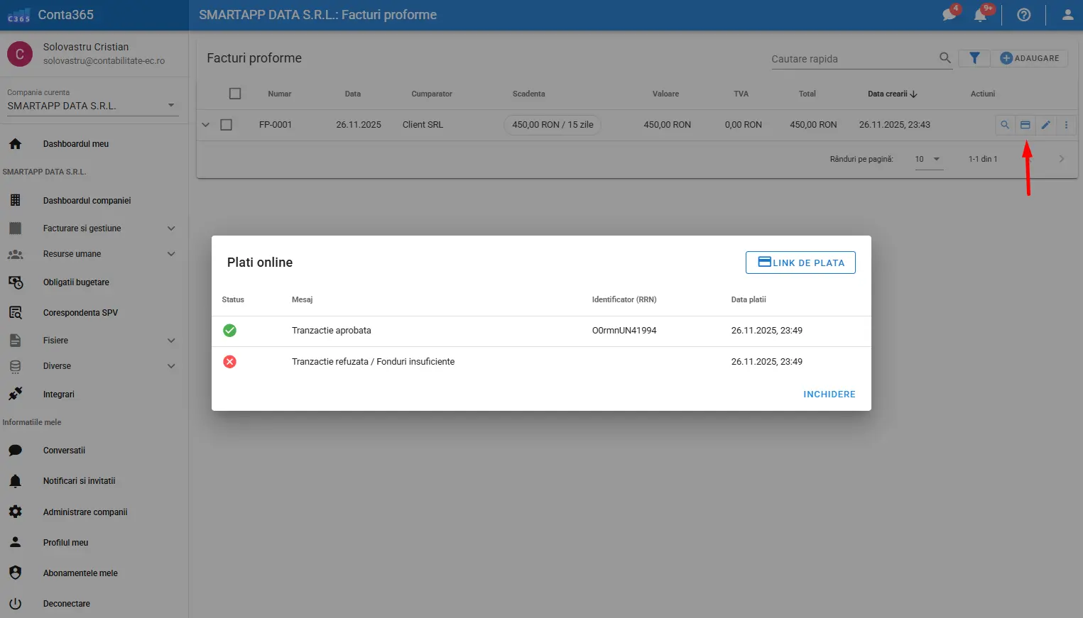This screenshot has height=618, width=1083.
Task: Expand the FP-0001 row details
Action: point(206,125)
